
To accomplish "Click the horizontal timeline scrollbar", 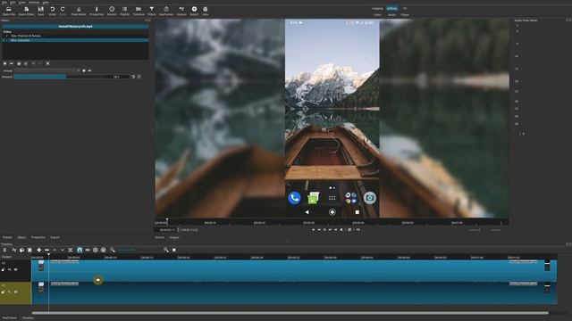I will point(290,313).
